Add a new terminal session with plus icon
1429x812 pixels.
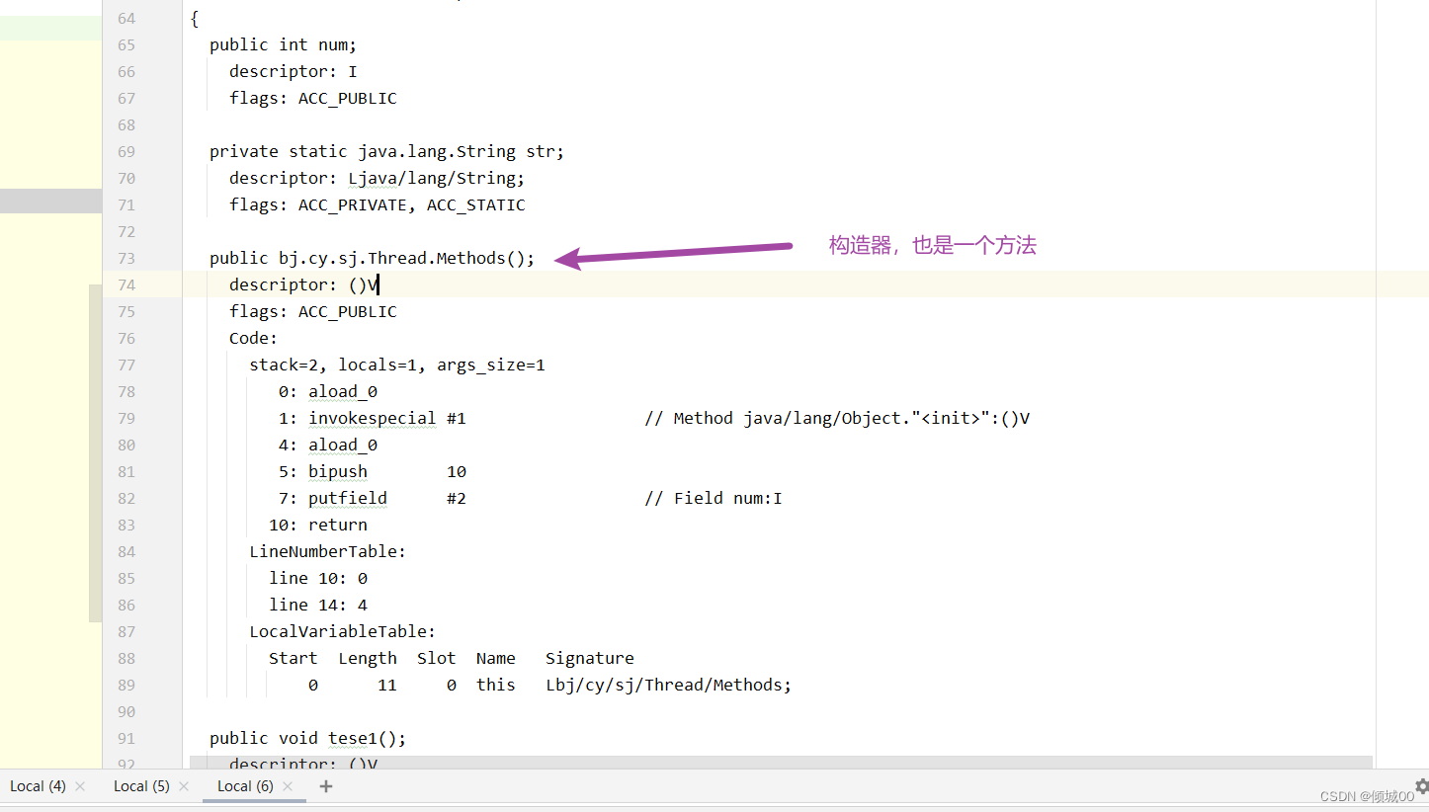point(326,786)
